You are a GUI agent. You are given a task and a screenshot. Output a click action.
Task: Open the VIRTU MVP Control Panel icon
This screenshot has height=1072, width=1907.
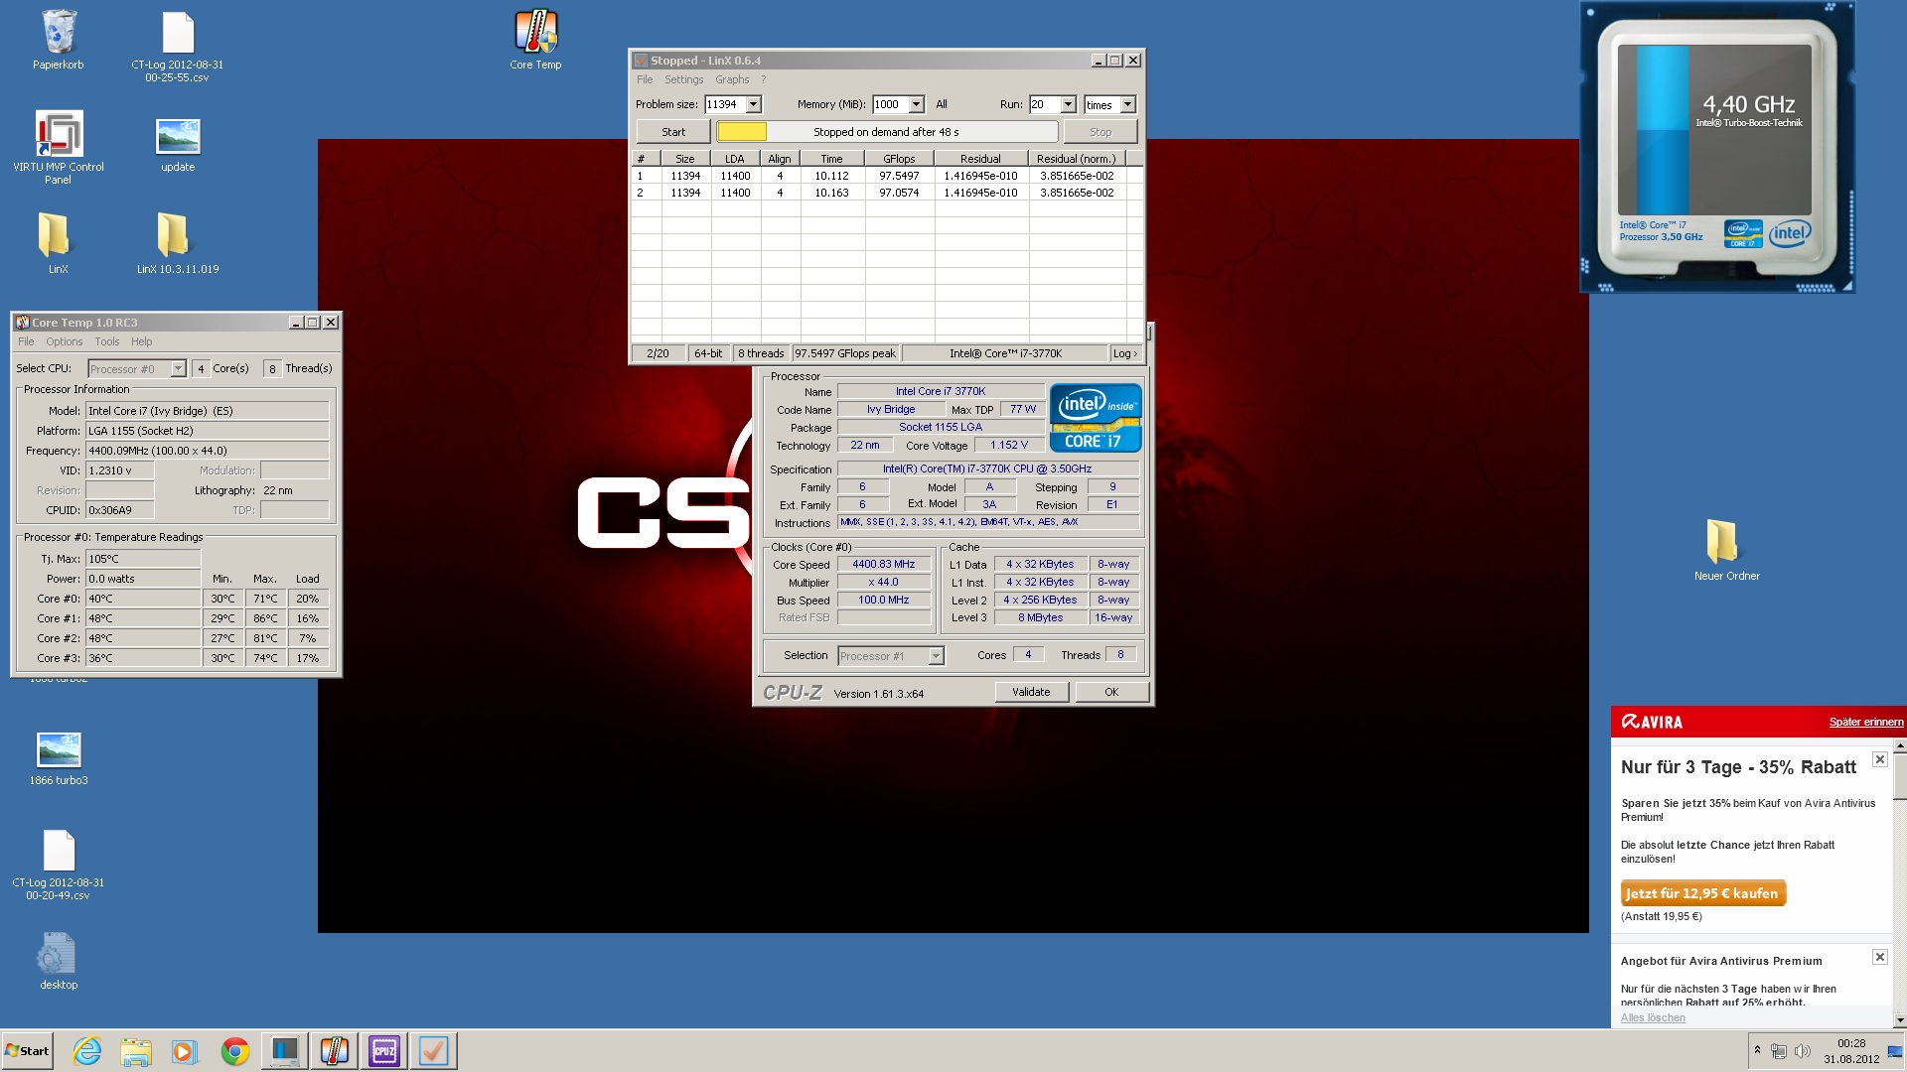point(59,135)
